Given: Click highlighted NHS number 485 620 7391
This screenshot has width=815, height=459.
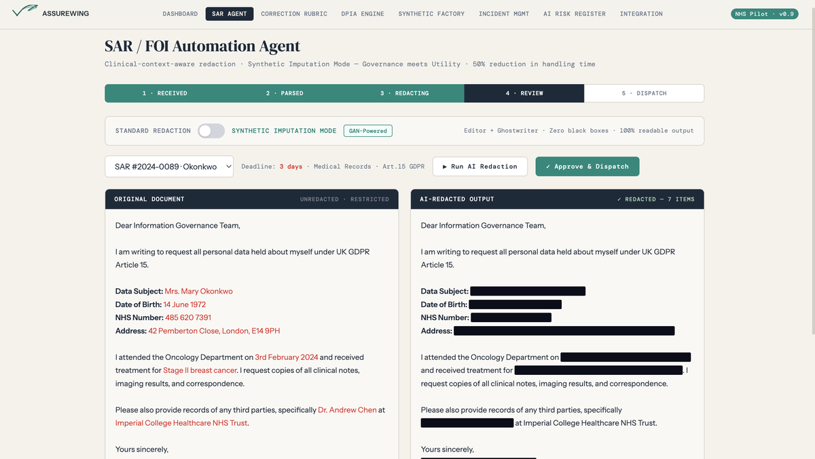Looking at the screenshot, I should click(188, 317).
